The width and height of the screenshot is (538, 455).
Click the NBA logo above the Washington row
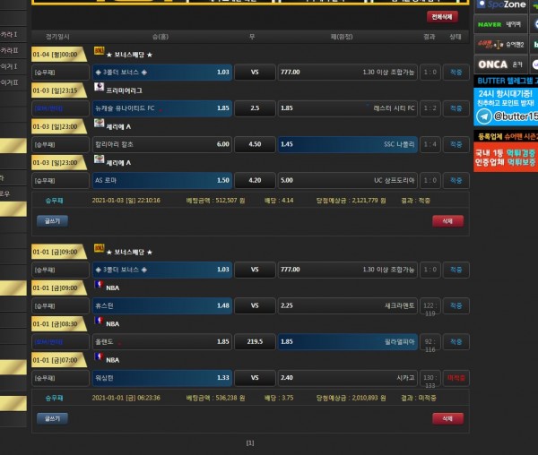click(99, 359)
